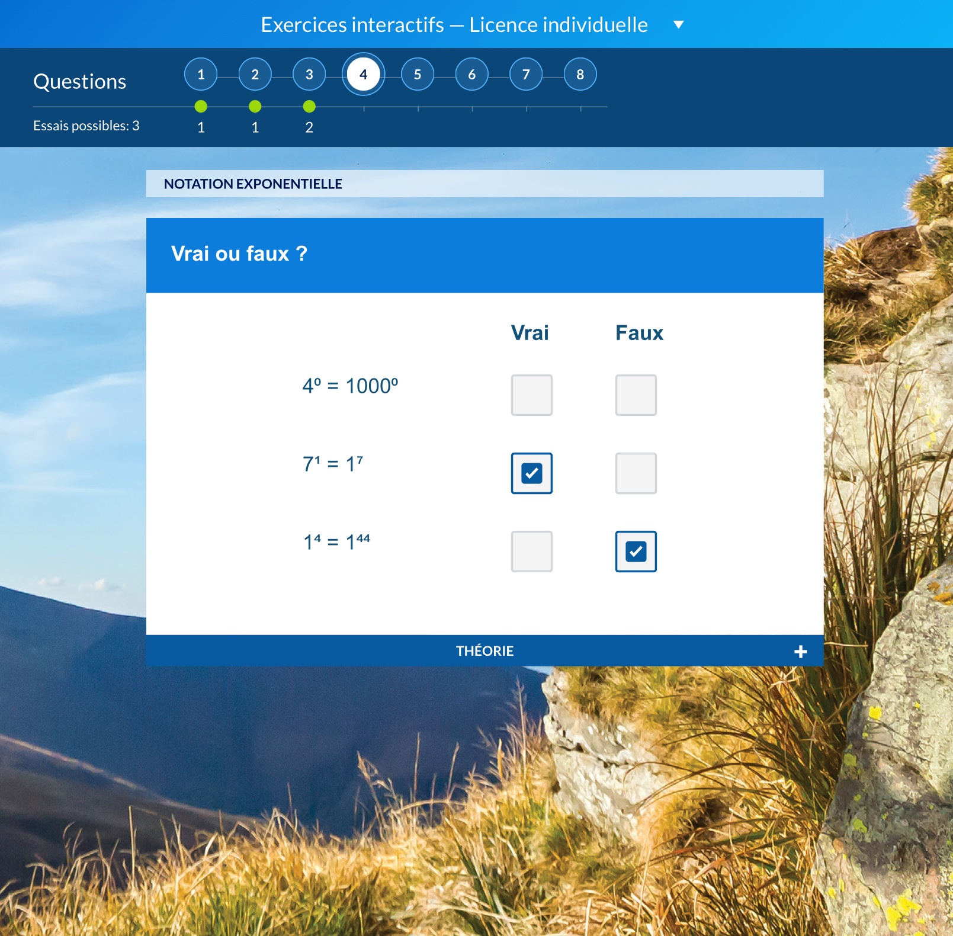
Task: Check Vrai for 4⁰ = 1000⁰
Action: [x=531, y=395]
